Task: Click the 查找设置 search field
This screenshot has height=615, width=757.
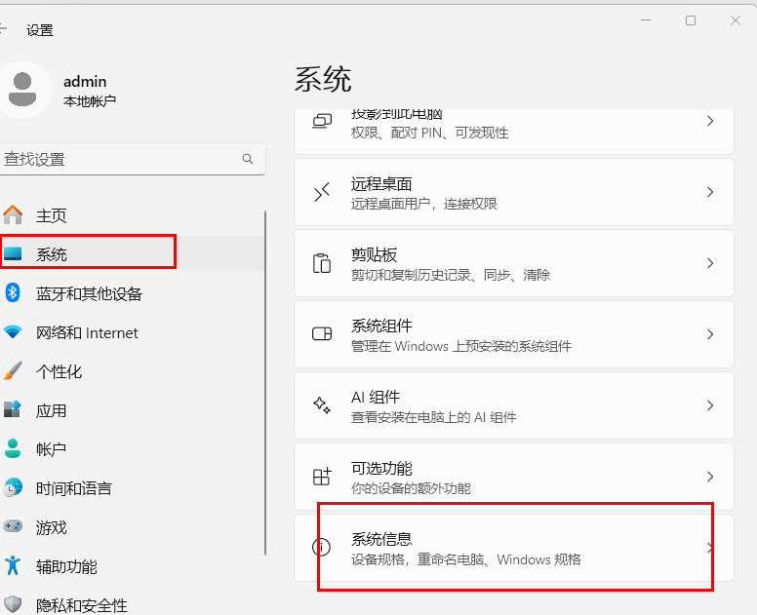Action: [132, 159]
